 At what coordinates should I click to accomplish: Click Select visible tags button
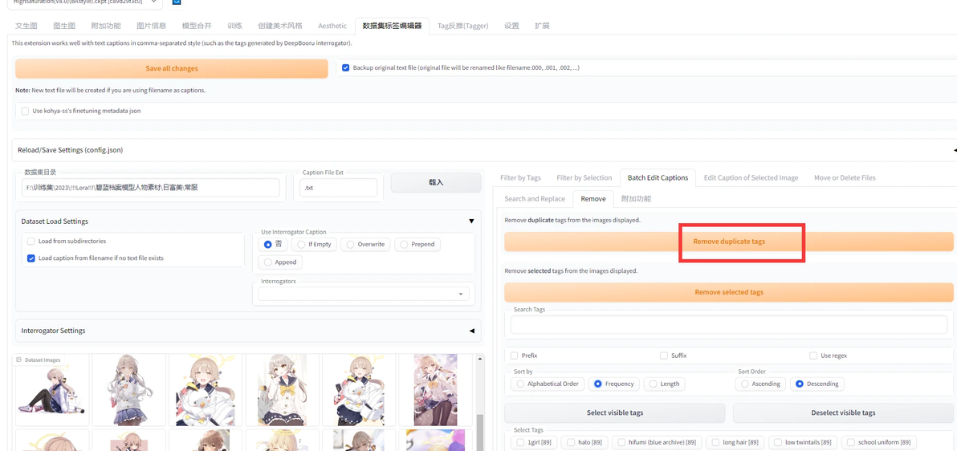coord(615,413)
